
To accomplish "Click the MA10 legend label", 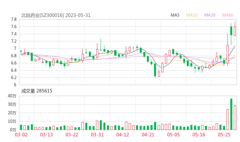I will click(192, 15).
